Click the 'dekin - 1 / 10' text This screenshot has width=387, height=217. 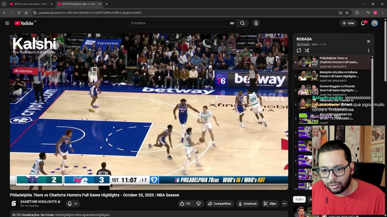coord(319,45)
